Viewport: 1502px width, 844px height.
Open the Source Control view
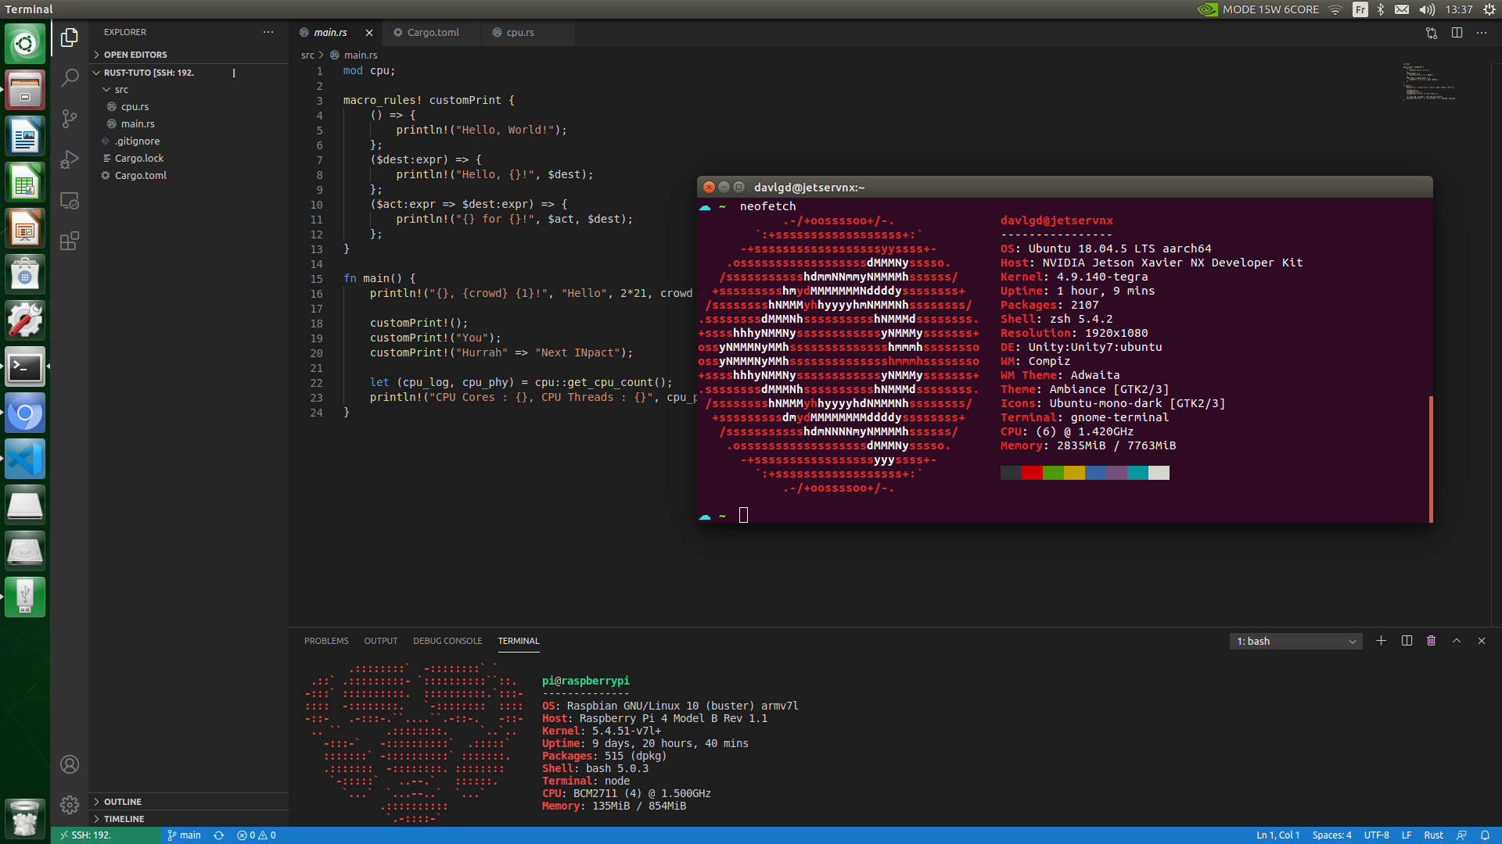pos(70,119)
